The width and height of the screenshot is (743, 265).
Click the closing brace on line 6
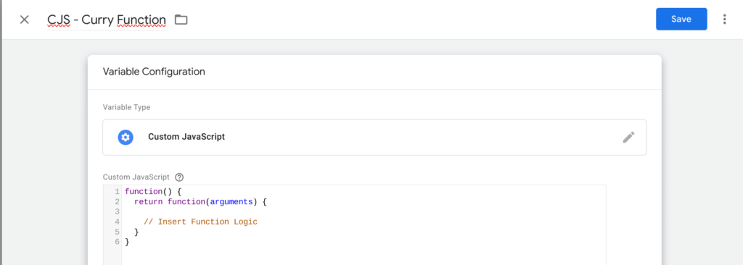pyautogui.click(x=127, y=242)
